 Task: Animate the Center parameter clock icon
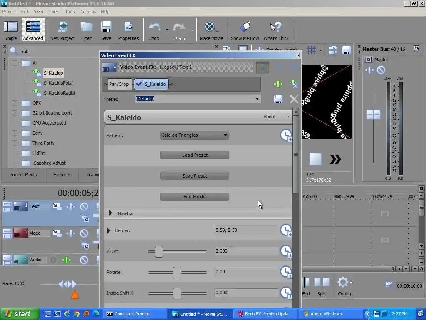[286, 230]
